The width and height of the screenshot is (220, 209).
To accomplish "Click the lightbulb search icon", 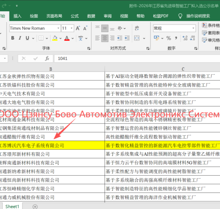I will tap(180, 16).
